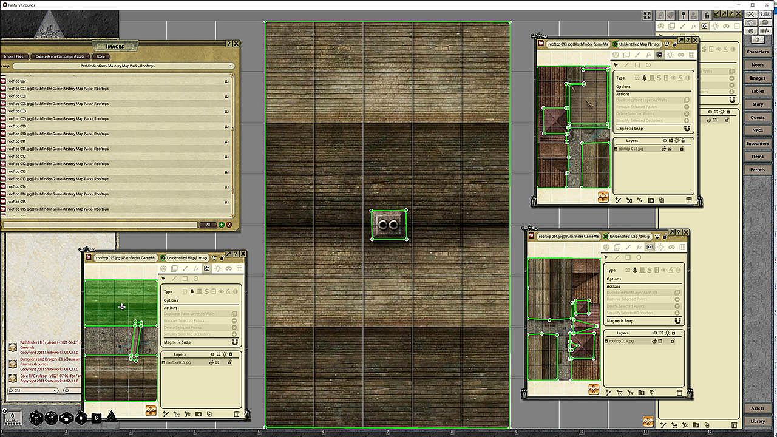Open the Items sidebar panel
This screenshot has height=437, width=777.
[757, 157]
